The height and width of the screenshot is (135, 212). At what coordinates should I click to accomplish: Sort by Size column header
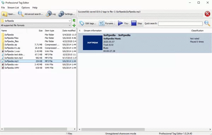tap(35, 31)
